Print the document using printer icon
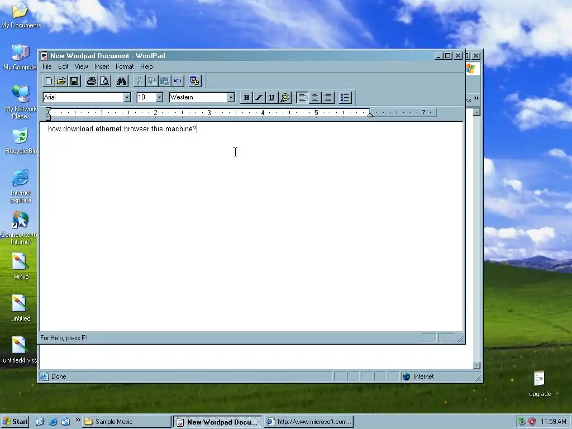The image size is (572, 429). pos(92,81)
